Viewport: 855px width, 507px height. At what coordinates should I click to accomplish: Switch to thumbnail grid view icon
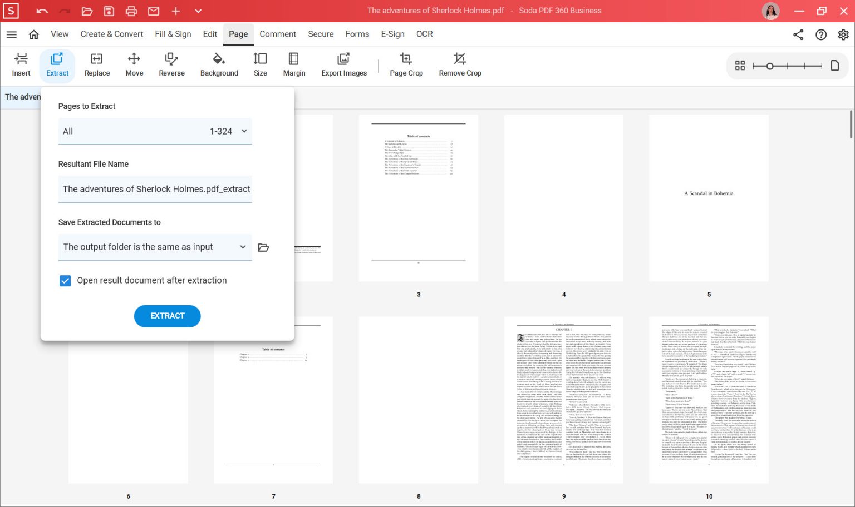tap(740, 66)
